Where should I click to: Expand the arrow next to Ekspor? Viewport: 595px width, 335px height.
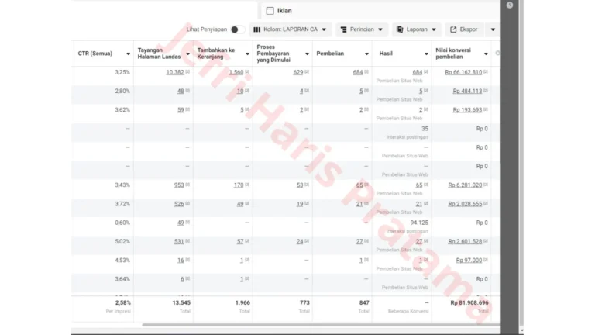point(493,29)
